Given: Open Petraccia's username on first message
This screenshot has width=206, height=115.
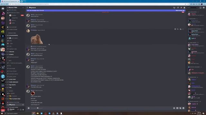Looking at the screenshot, I should pyautogui.click(x=33, y=20).
